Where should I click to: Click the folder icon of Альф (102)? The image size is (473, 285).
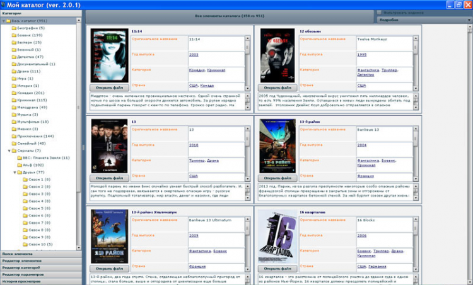tap(20, 165)
